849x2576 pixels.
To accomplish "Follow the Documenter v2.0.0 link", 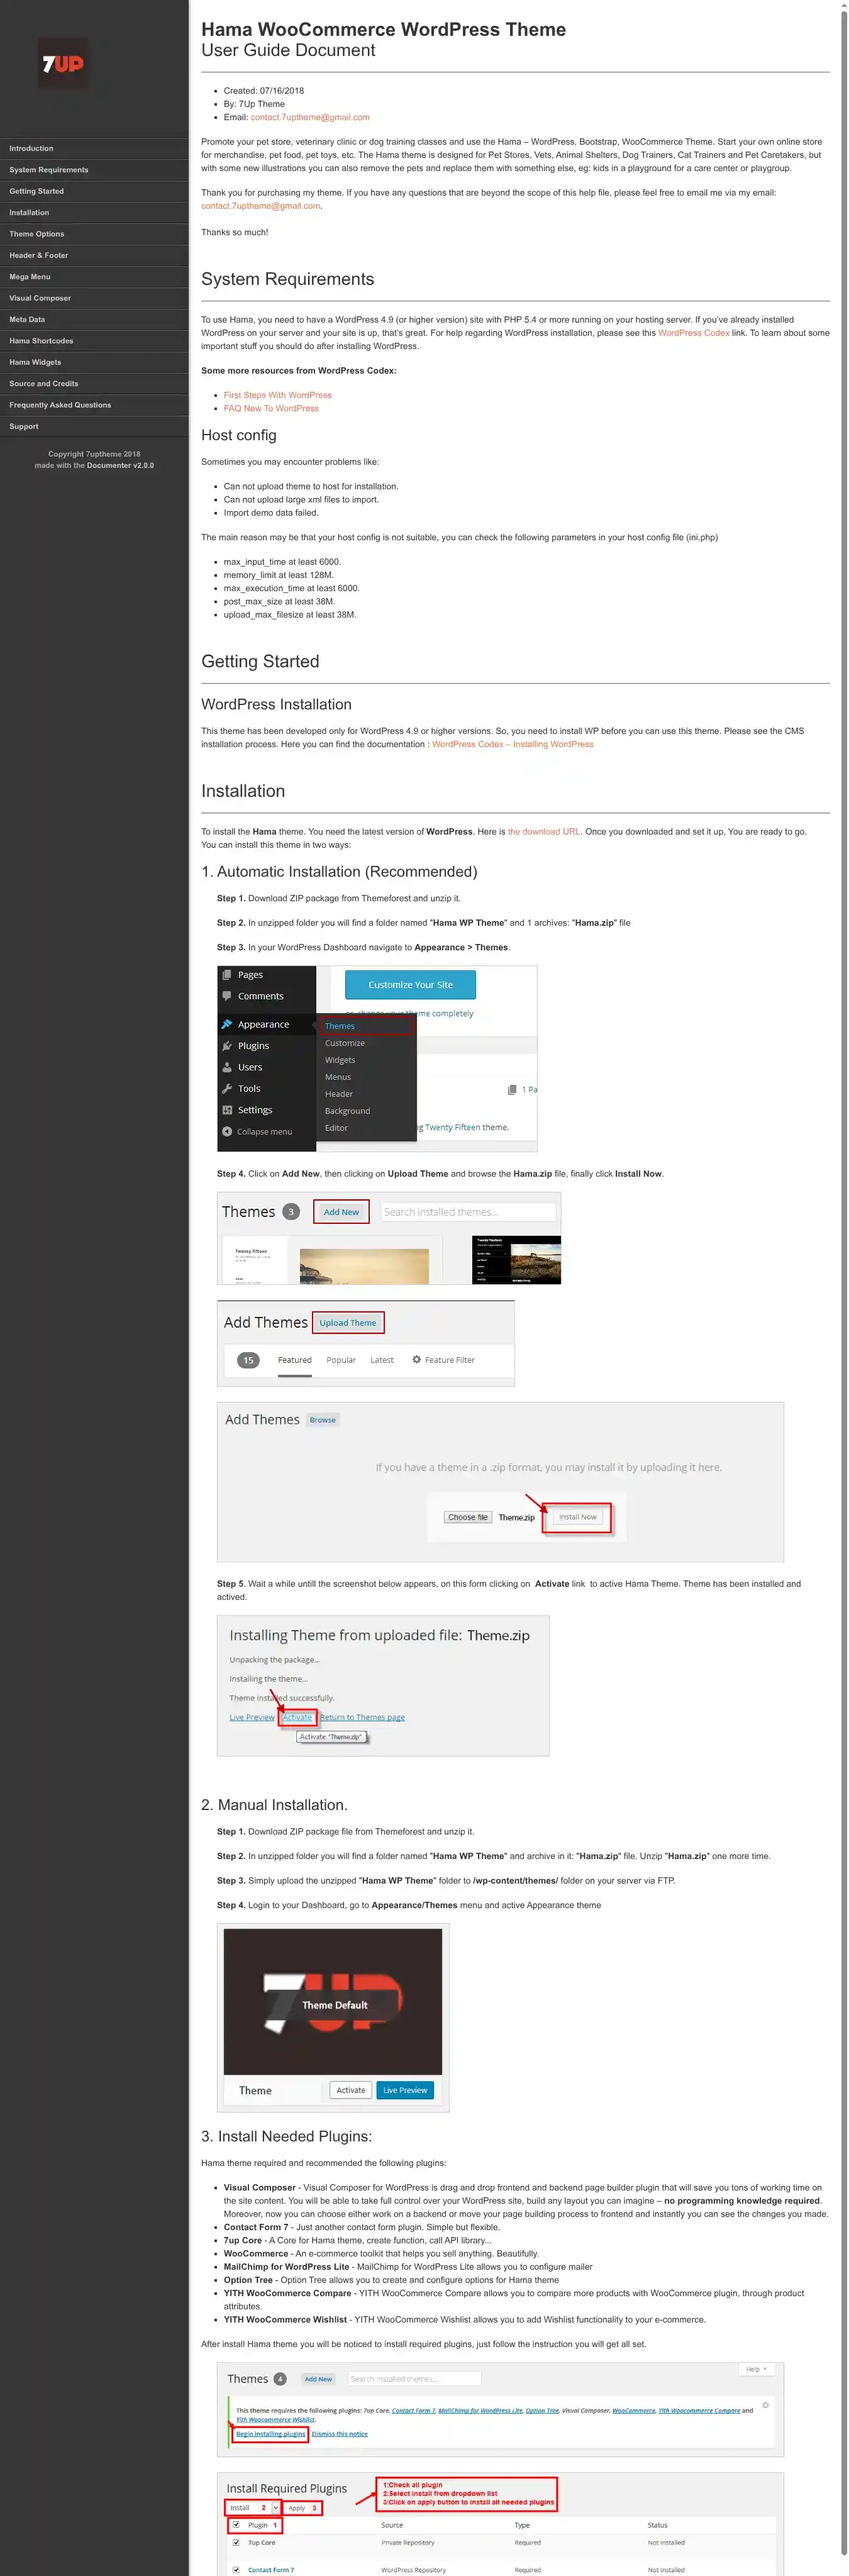I will pyautogui.click(x=120, y=466).
